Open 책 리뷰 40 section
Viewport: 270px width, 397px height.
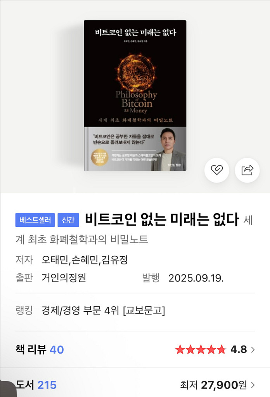(x=40, y=350)
